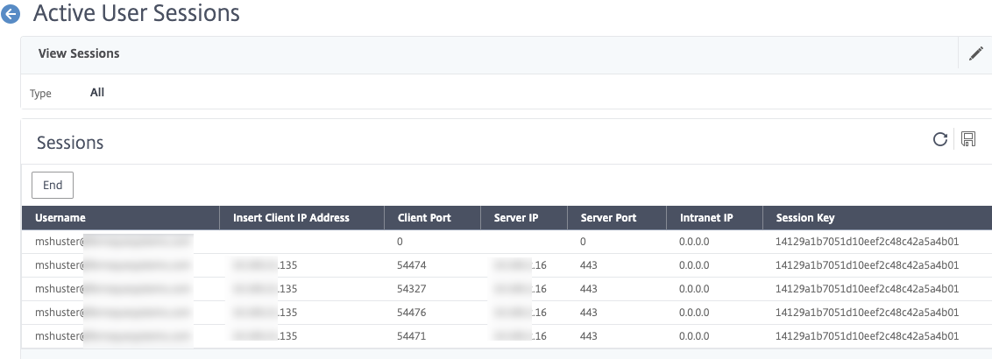Sort by Session Key column header
The height and width of the screenshot is (359, 992).
(804, 218)
